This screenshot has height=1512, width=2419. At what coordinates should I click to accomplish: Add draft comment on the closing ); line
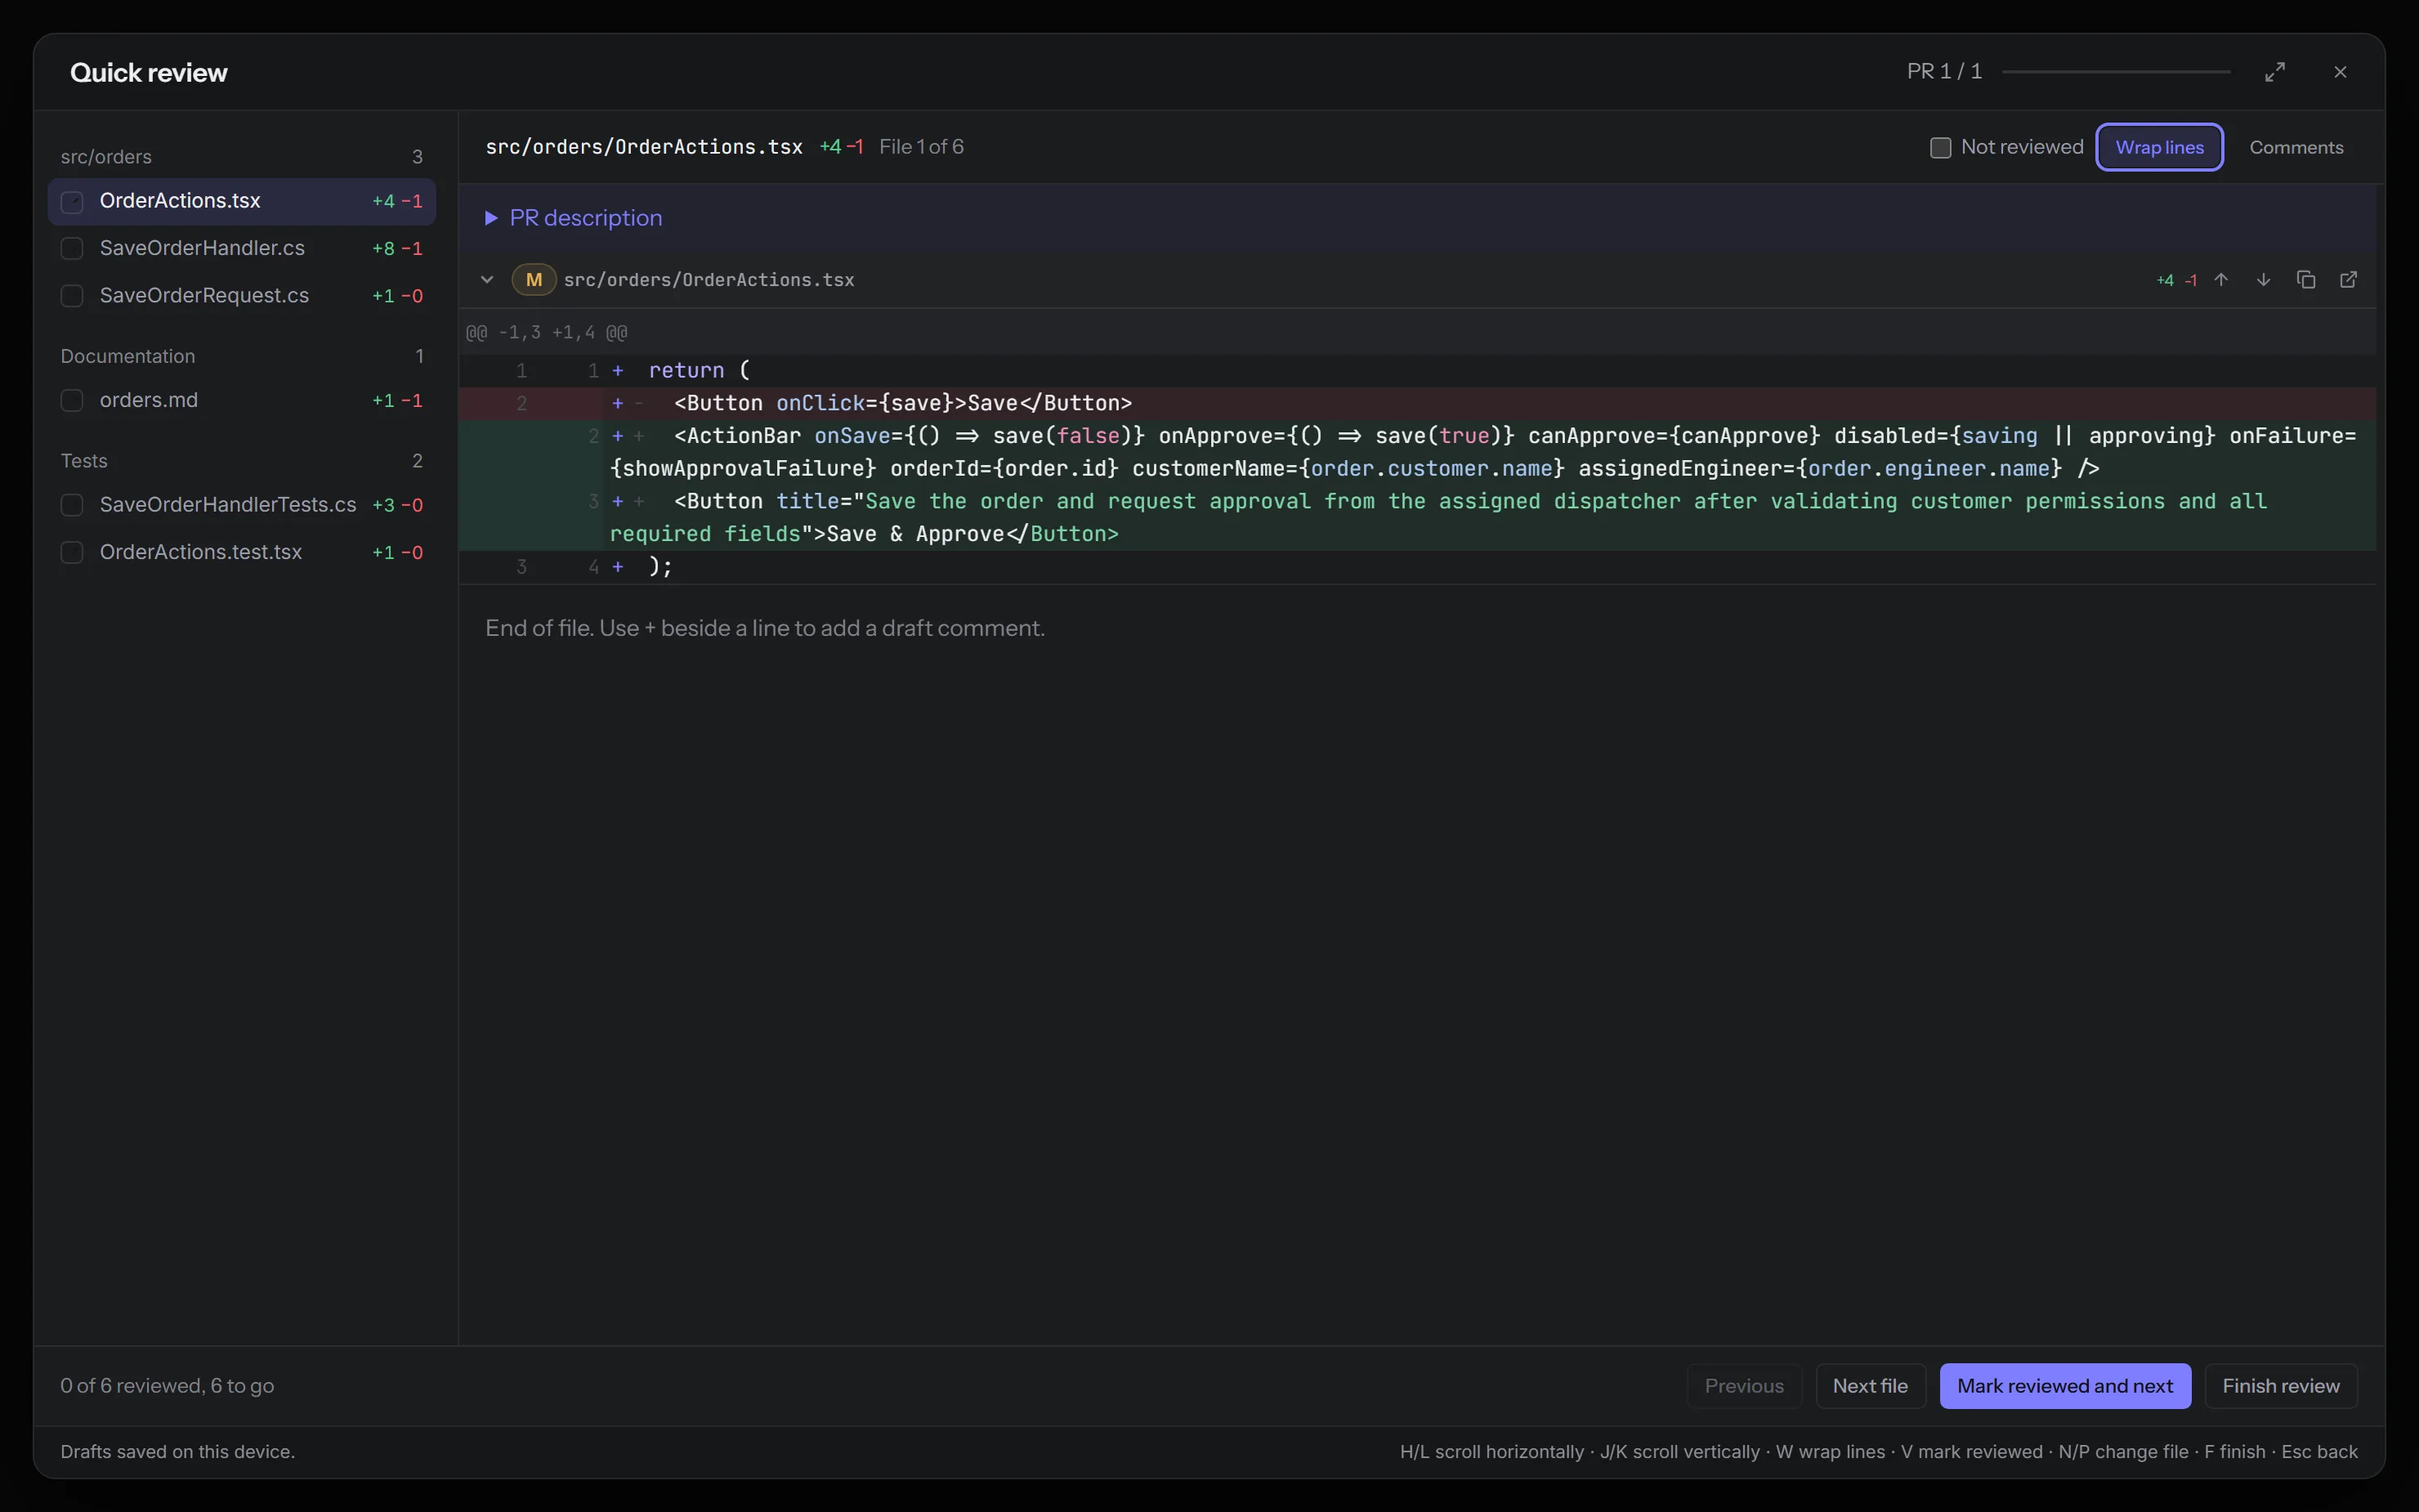(x=618, y=567)
